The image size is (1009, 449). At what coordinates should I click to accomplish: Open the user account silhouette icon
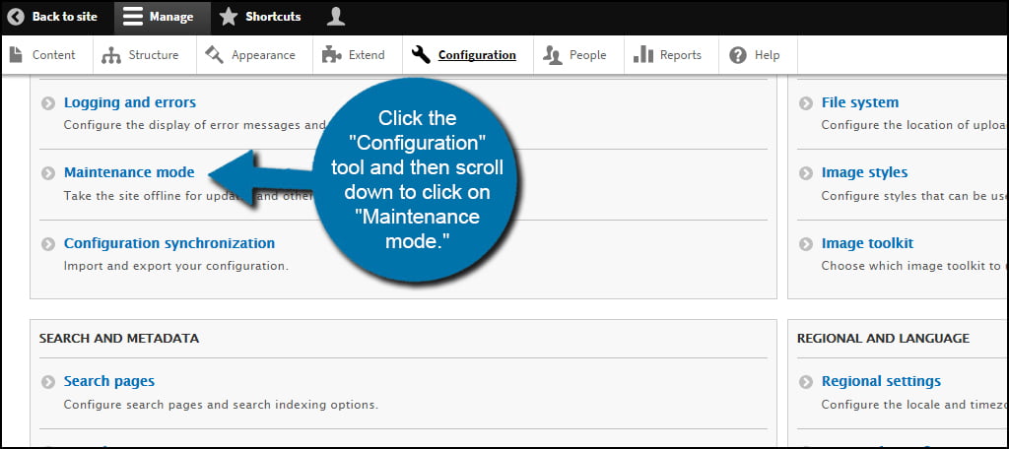pyautogui.click(x=335, y=17)
